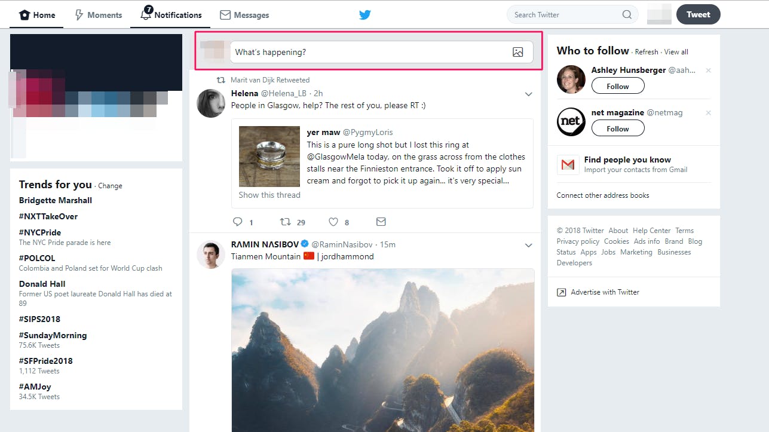Click the #NXTTakeOver trend link
Screen dimensions: 769x432
tap(48, 216)
